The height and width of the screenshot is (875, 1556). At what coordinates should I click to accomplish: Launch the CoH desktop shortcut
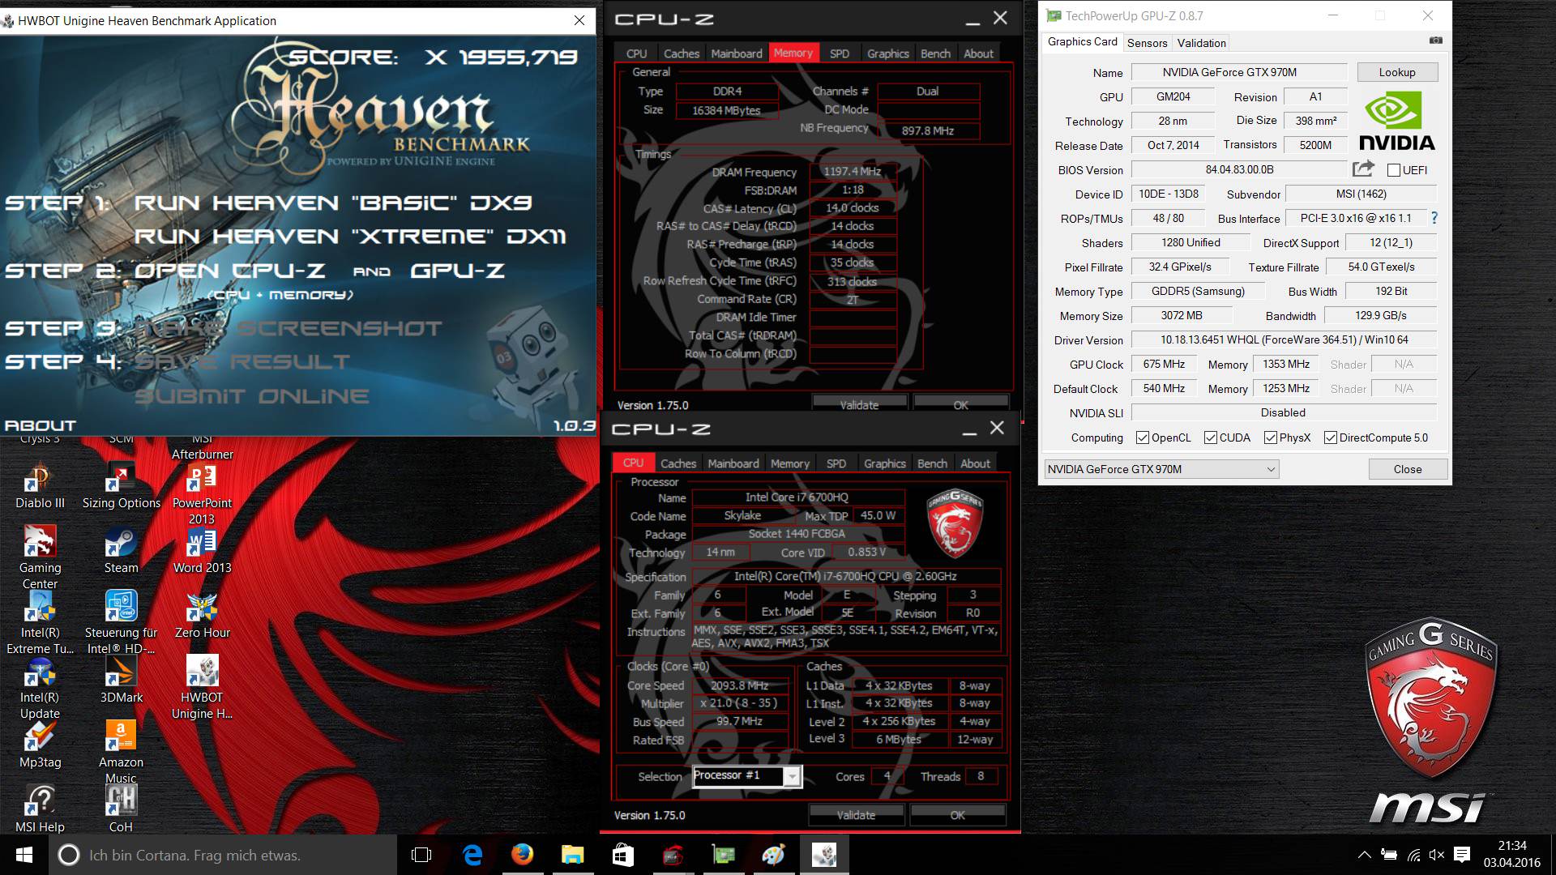[122, 810]
